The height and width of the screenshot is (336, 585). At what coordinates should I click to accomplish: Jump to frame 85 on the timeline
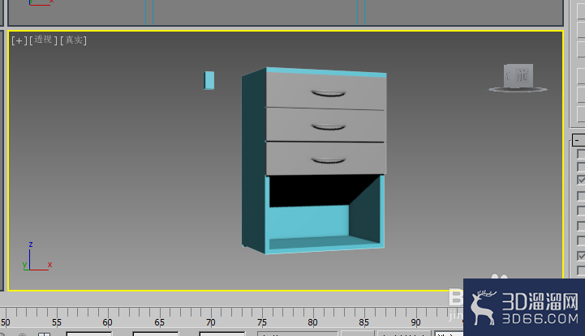[x=364, y=322]
